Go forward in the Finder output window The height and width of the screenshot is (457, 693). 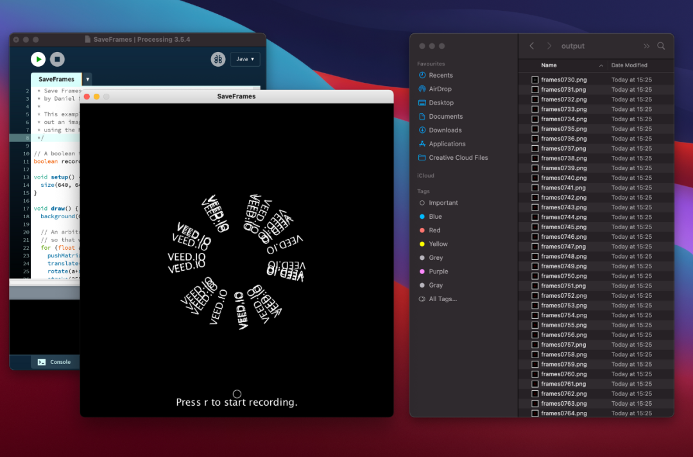(549, 46)
